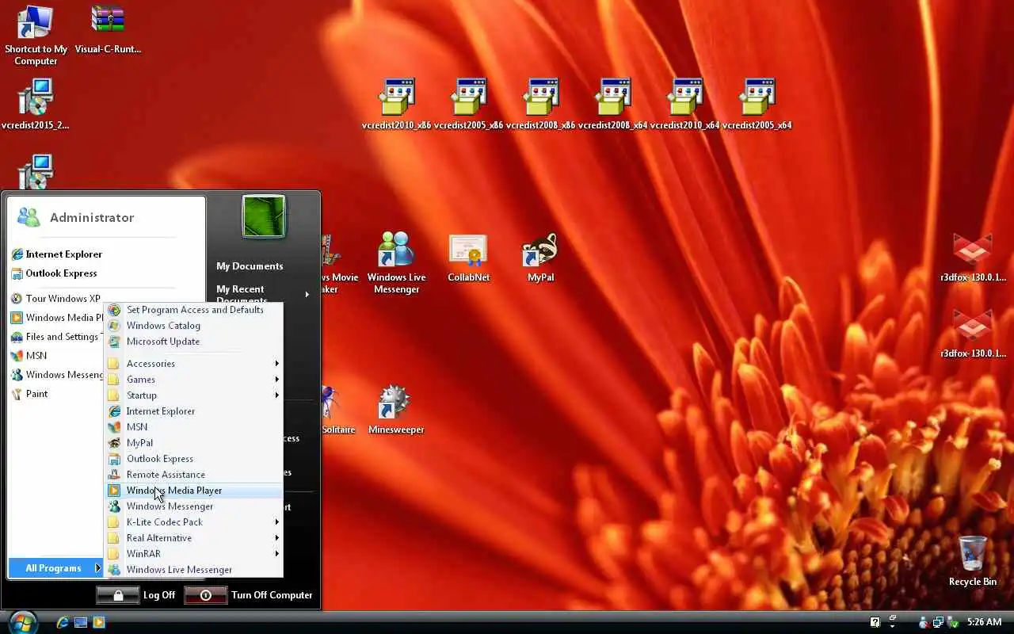Open Paint from the Start menu

(x=29, y=394)
